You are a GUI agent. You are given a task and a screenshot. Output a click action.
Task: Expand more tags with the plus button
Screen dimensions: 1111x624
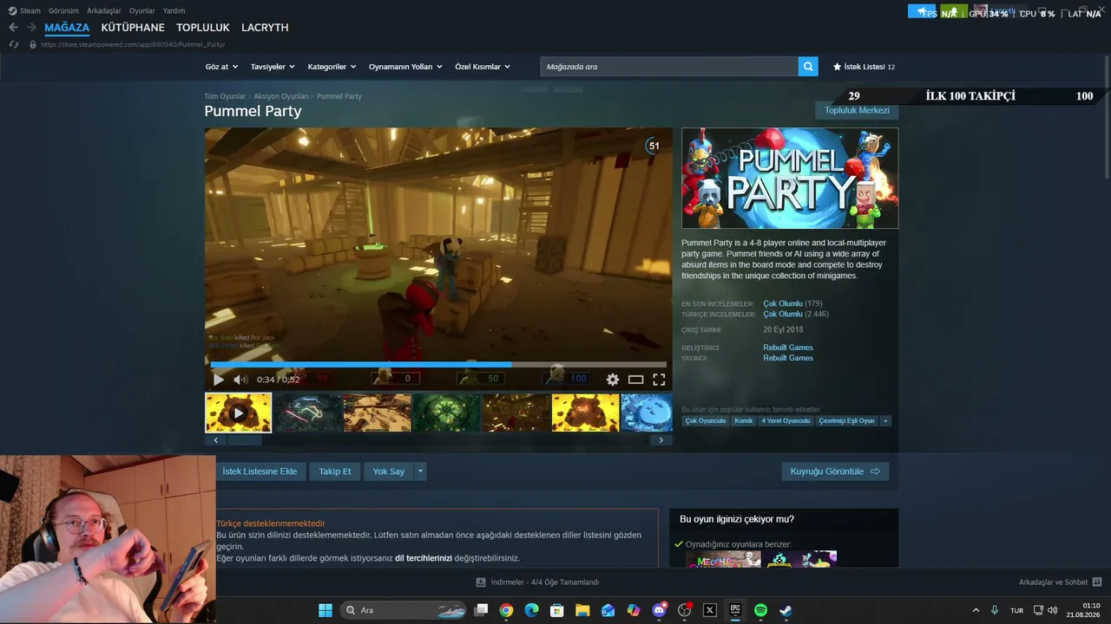click(x=885, y=421)
